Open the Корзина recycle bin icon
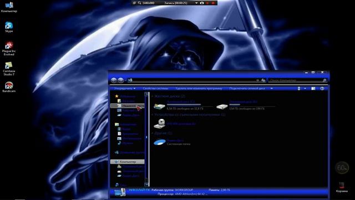The image size is (355, 200). [342, 187]
